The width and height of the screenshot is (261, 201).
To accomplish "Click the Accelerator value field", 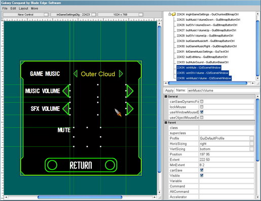I will [227, 197].
